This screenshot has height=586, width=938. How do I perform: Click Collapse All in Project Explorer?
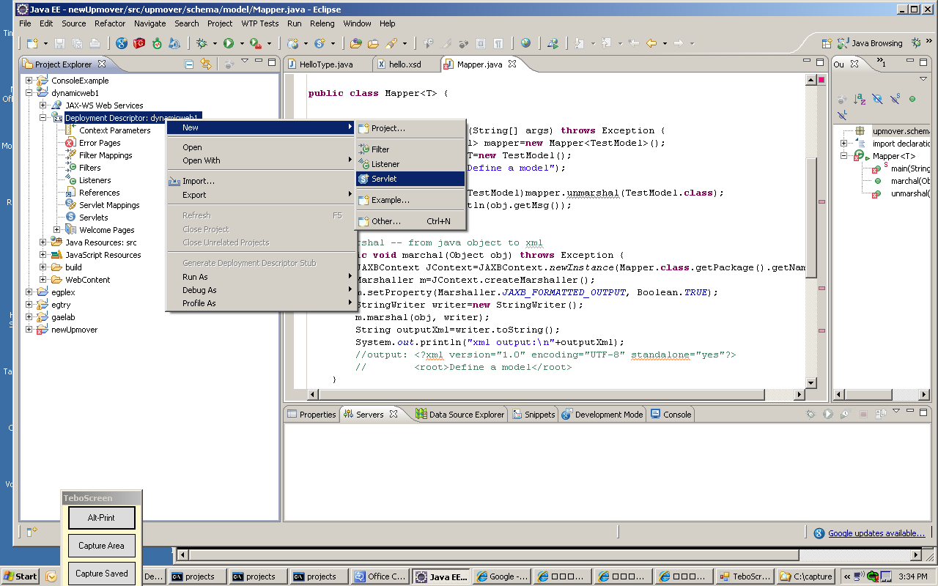tap(189, 64)
